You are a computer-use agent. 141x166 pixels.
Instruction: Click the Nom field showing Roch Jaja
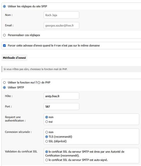point(61,15)
